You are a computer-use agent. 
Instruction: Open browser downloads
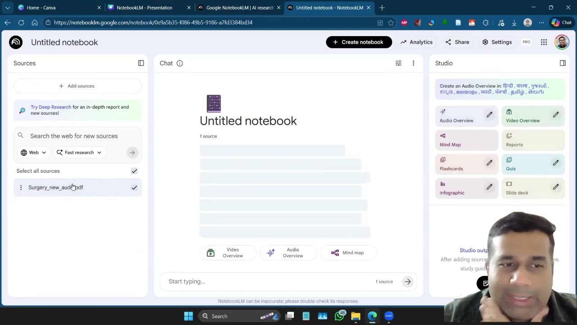coord(514,23)
